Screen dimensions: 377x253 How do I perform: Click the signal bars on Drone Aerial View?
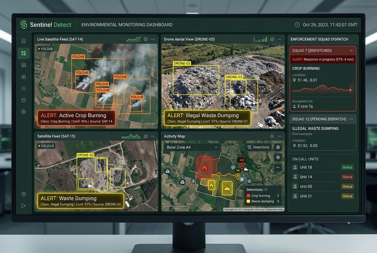coord(261,39)
